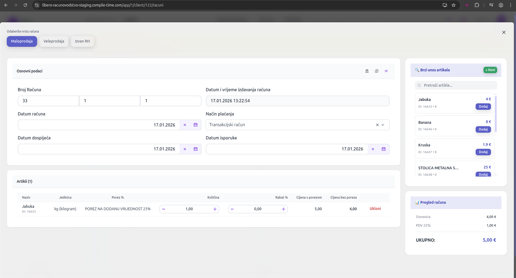516x278 pixels.
Task: Increase Količina for Jabuka
Action: click(x=215, y=209)
